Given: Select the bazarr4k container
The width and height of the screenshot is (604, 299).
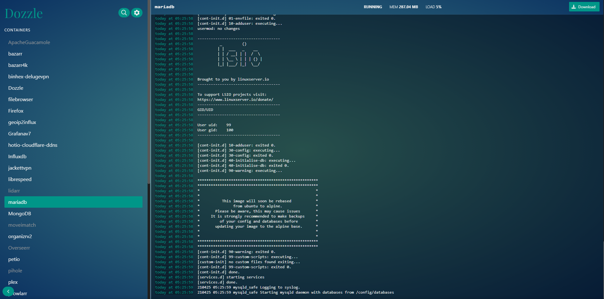Looking at the screenshot, I should tap(18, 65).
